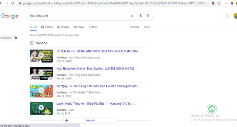Bookmark this page with the star icon
Screen dimensions: 237x127
point(219,3)
